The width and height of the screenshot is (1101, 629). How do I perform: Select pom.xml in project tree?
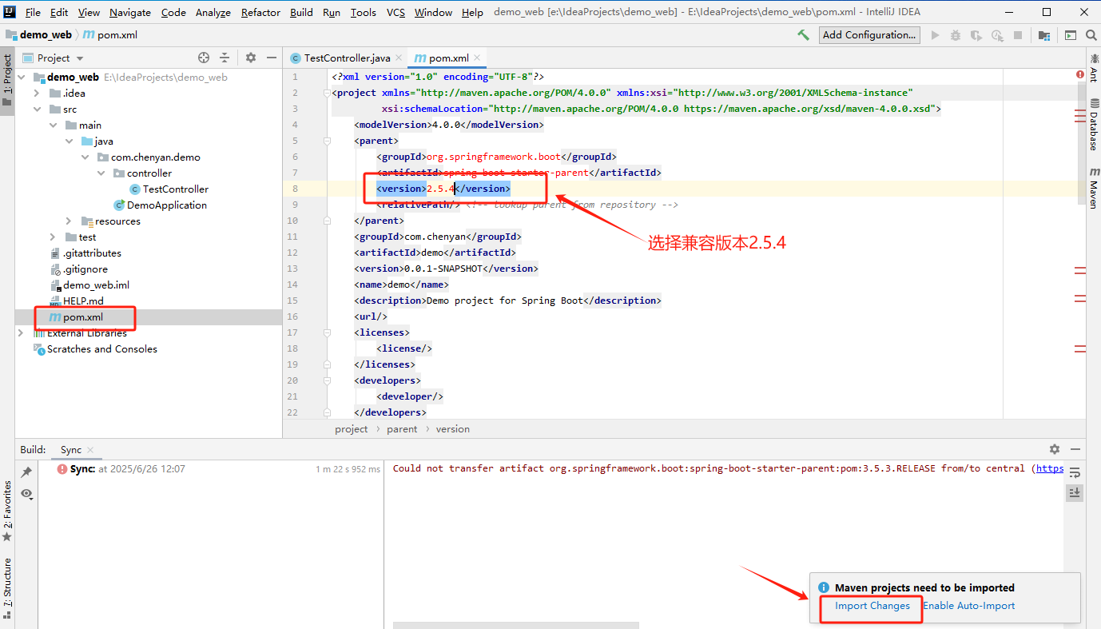[x=83, y=317]
